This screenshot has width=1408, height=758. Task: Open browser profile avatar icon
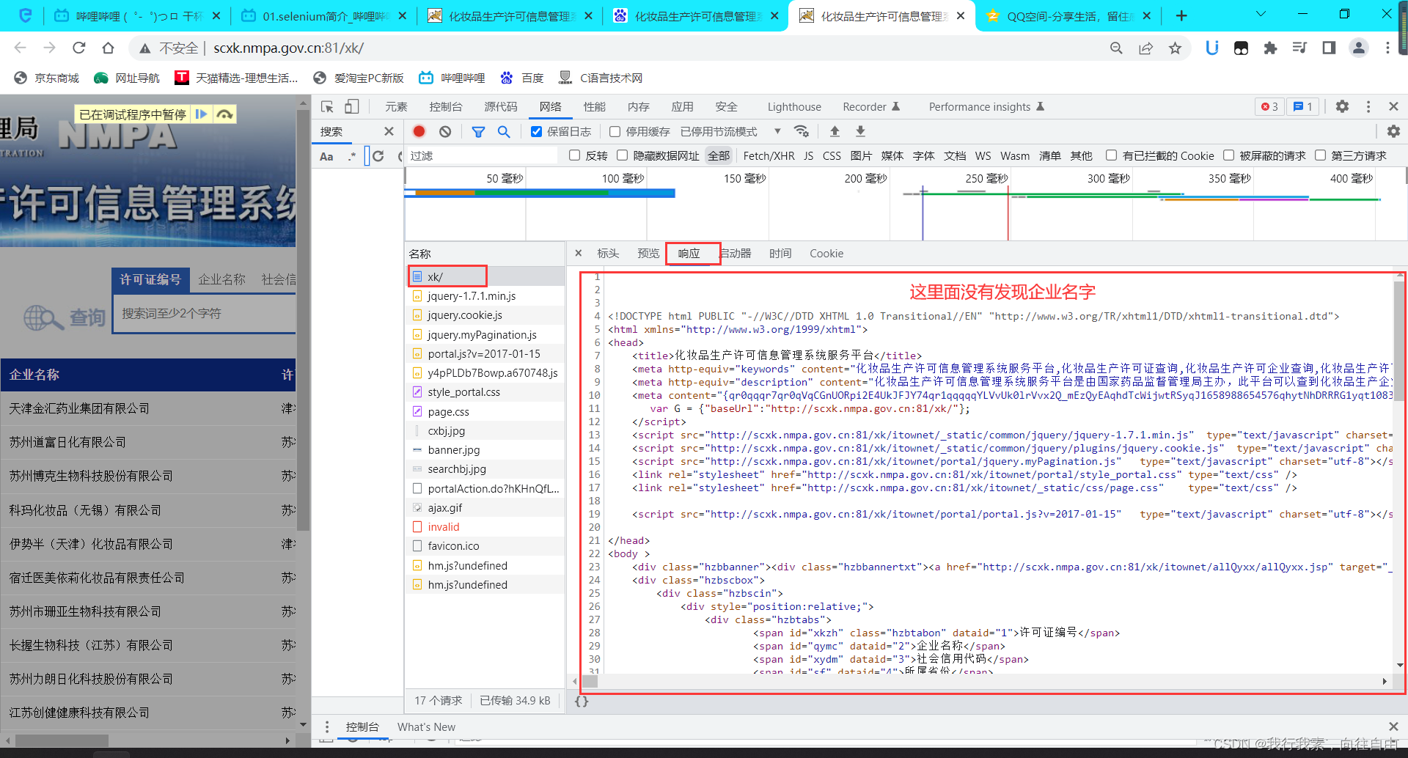pos(1358,48)
